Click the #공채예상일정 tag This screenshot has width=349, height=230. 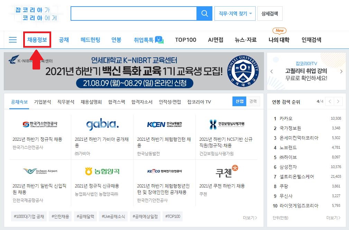click(145, 217)
